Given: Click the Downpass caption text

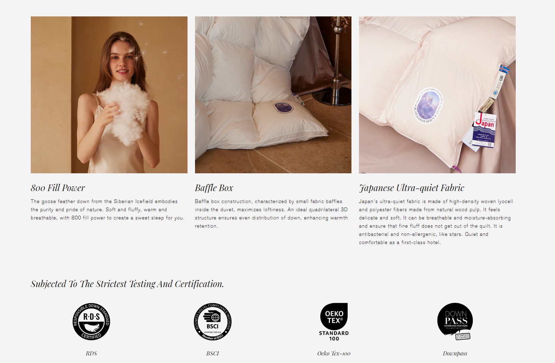Looking at the screenshot, I should 455,353.
